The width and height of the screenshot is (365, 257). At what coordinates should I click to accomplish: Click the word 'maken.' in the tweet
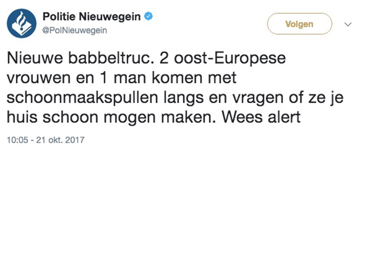(x=195, y=117)
